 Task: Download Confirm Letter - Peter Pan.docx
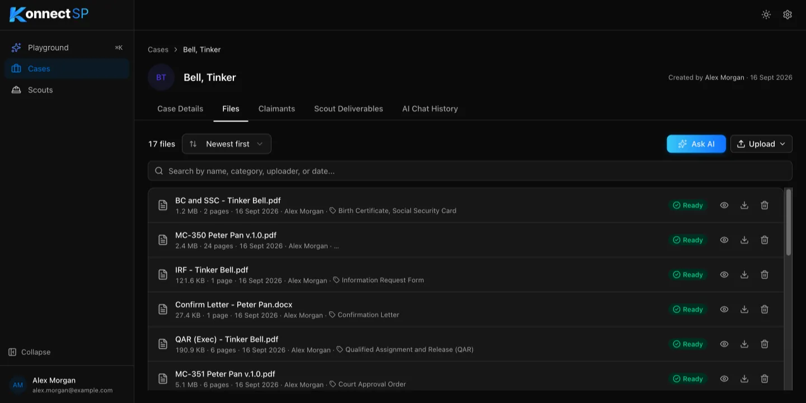pyautogui.click(x=744, y=310)
